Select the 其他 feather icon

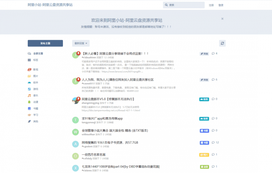coord(29,121)
